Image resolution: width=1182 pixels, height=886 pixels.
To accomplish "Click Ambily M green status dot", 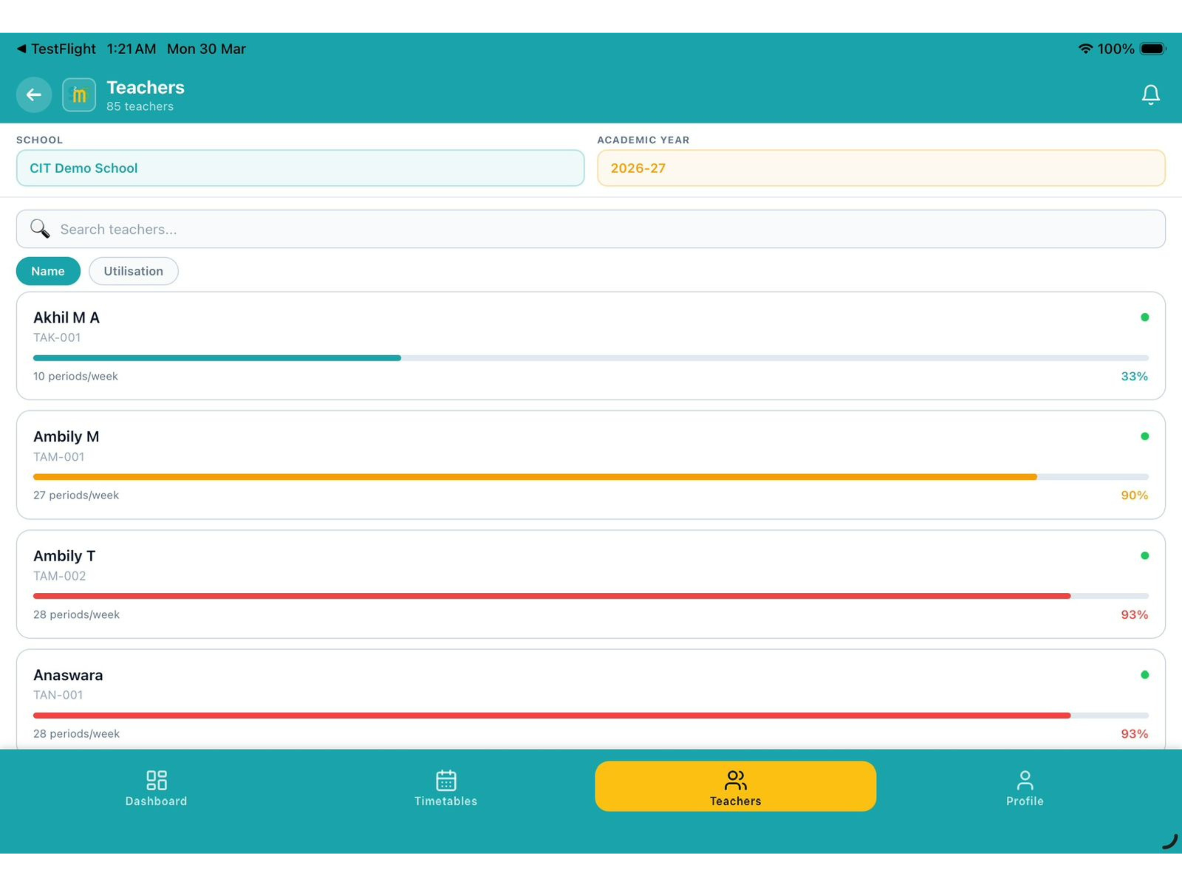I will 1145,436.
